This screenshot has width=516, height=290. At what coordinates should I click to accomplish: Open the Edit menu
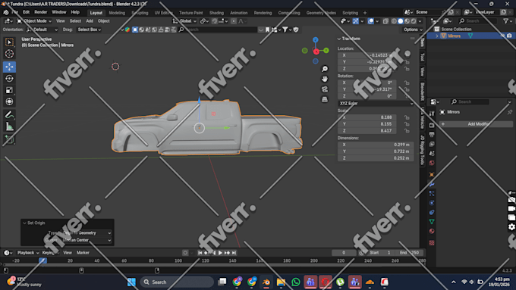tap(26, 12)
